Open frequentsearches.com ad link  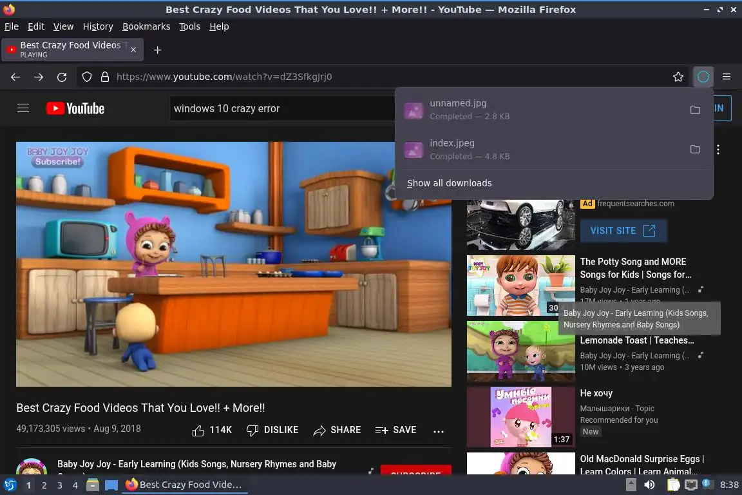(636, 204)
